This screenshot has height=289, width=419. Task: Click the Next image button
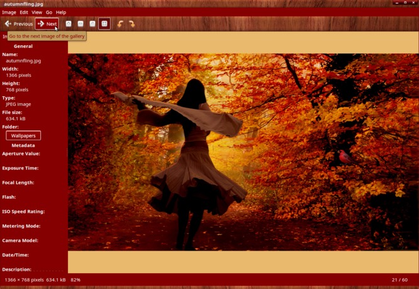[x=47, y=24]
